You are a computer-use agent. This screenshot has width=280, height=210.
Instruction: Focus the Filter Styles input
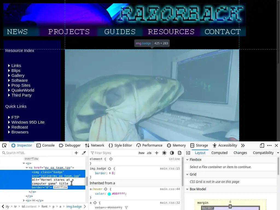(x=113, y=153)
